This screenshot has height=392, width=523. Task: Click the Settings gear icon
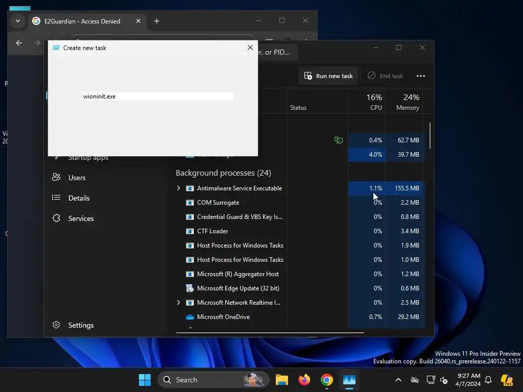pos(56,325)
